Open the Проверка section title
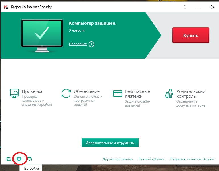Screen dimensions: 219x171 point(32,91)
